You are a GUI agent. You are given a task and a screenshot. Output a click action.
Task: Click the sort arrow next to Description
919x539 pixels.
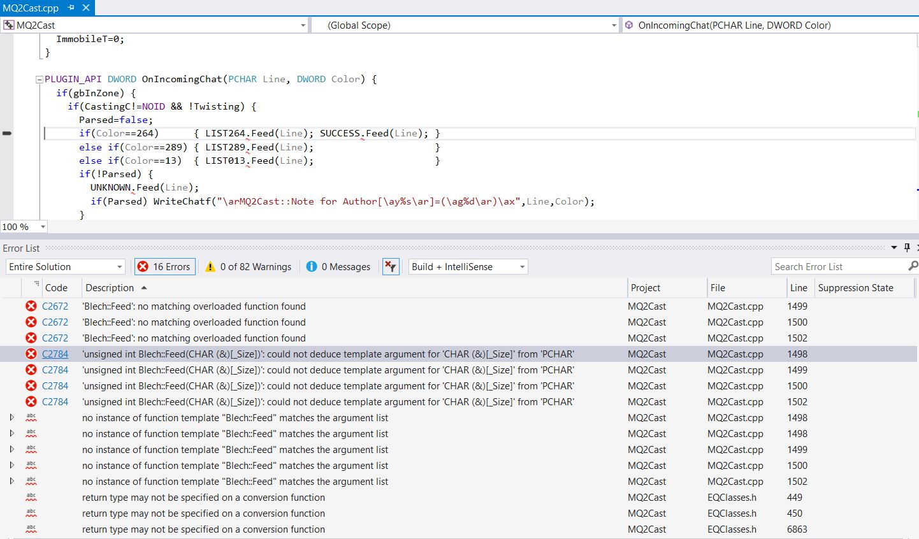(x=143, y=288)
